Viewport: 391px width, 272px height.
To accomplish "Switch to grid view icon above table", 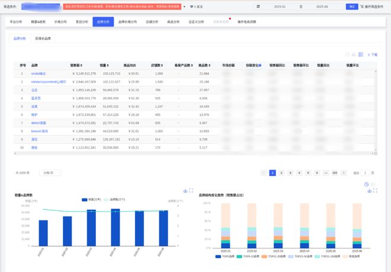I will pos(360,54).
